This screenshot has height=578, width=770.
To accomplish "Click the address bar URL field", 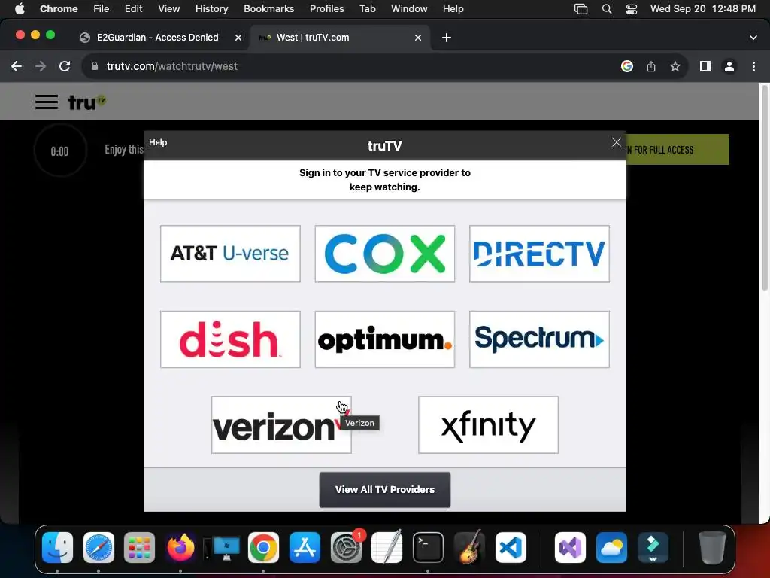I will (172, 66).
